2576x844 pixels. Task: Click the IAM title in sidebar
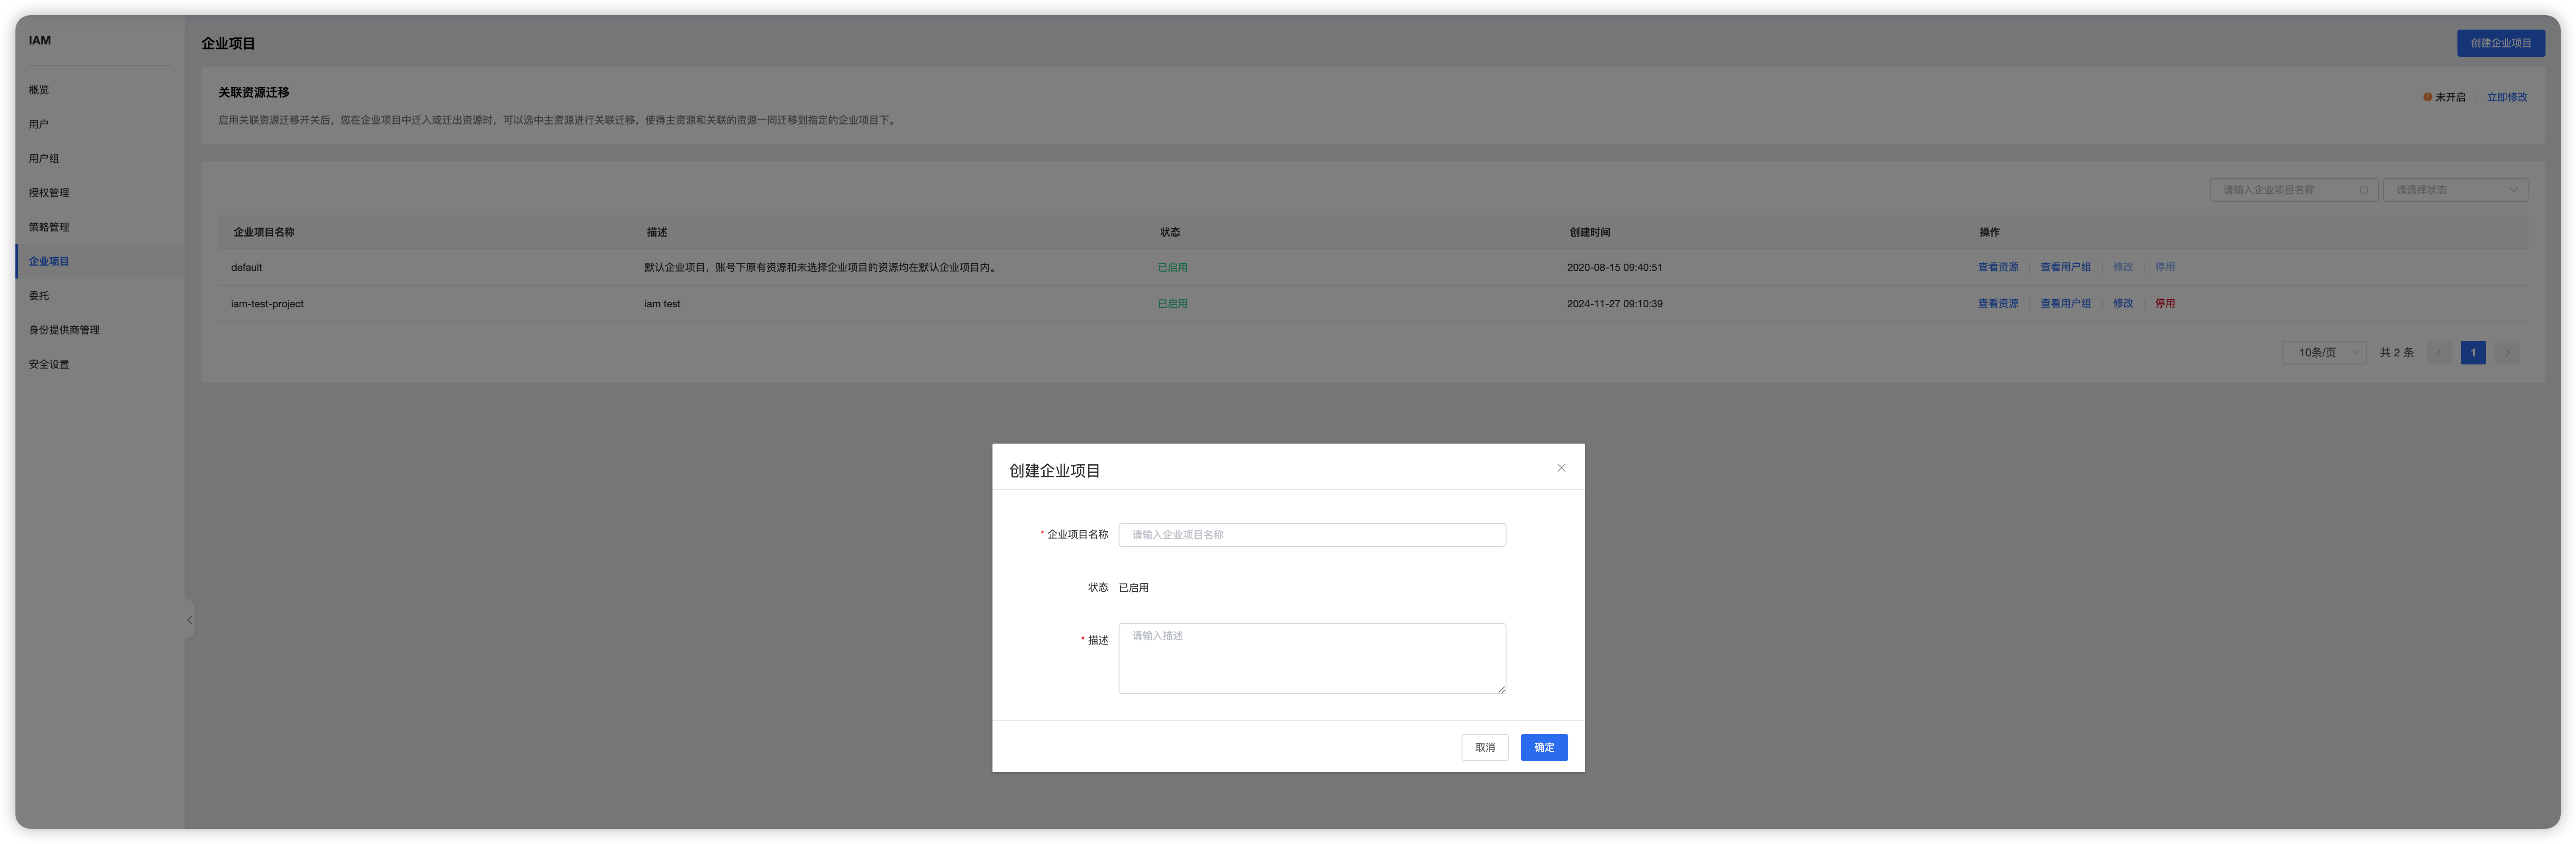tap(40, 40)
